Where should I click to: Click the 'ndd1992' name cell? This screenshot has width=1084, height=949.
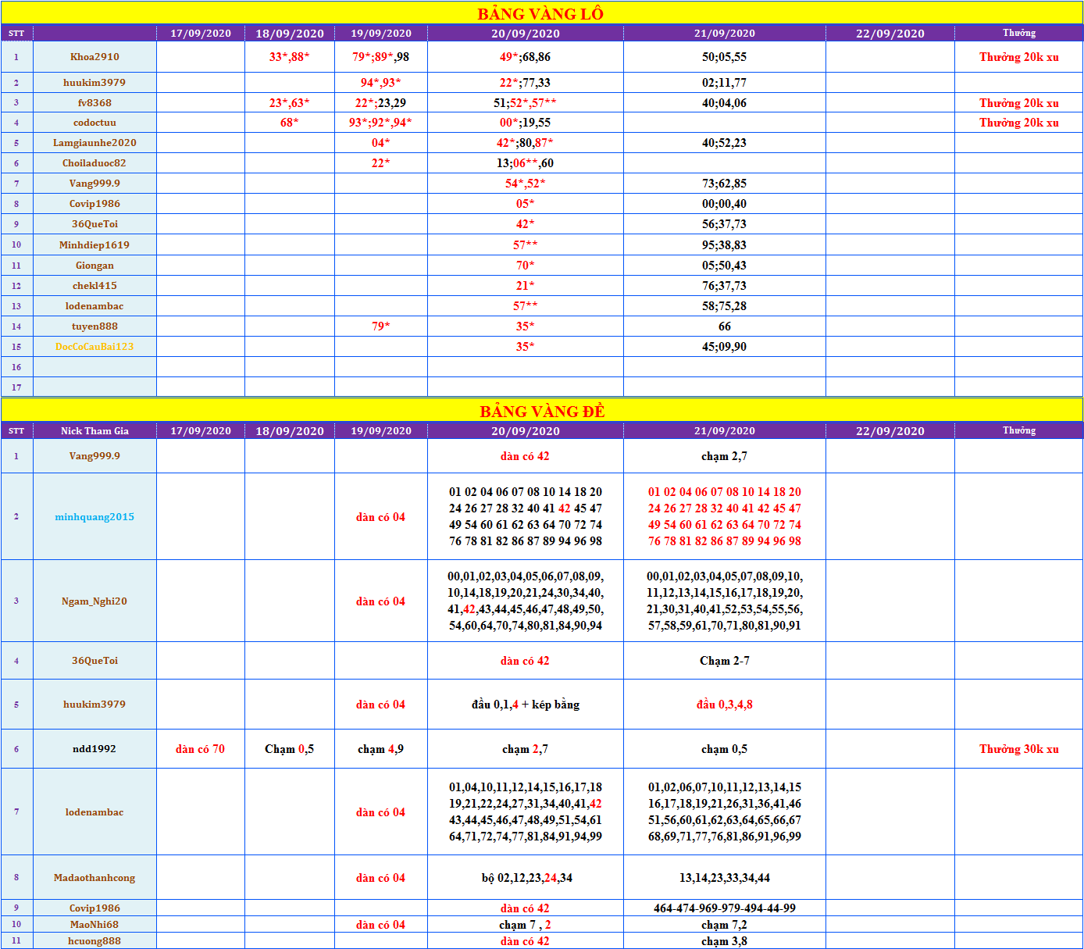click(x=94, y=749)
